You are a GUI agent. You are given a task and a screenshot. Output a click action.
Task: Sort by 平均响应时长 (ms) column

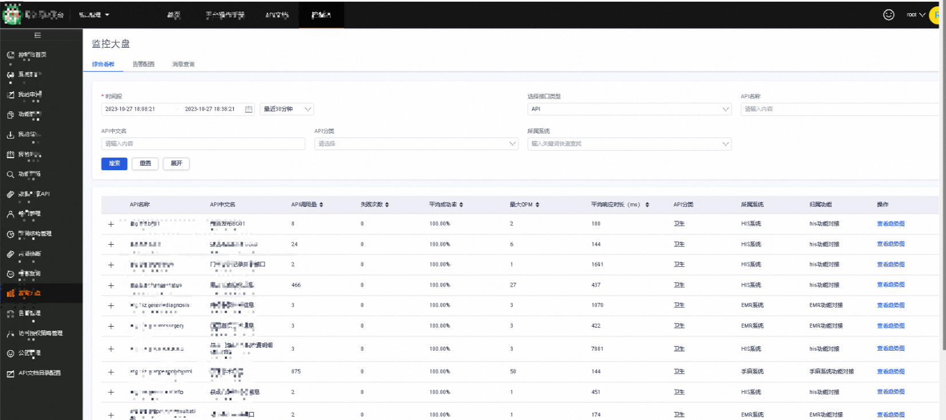647,205
